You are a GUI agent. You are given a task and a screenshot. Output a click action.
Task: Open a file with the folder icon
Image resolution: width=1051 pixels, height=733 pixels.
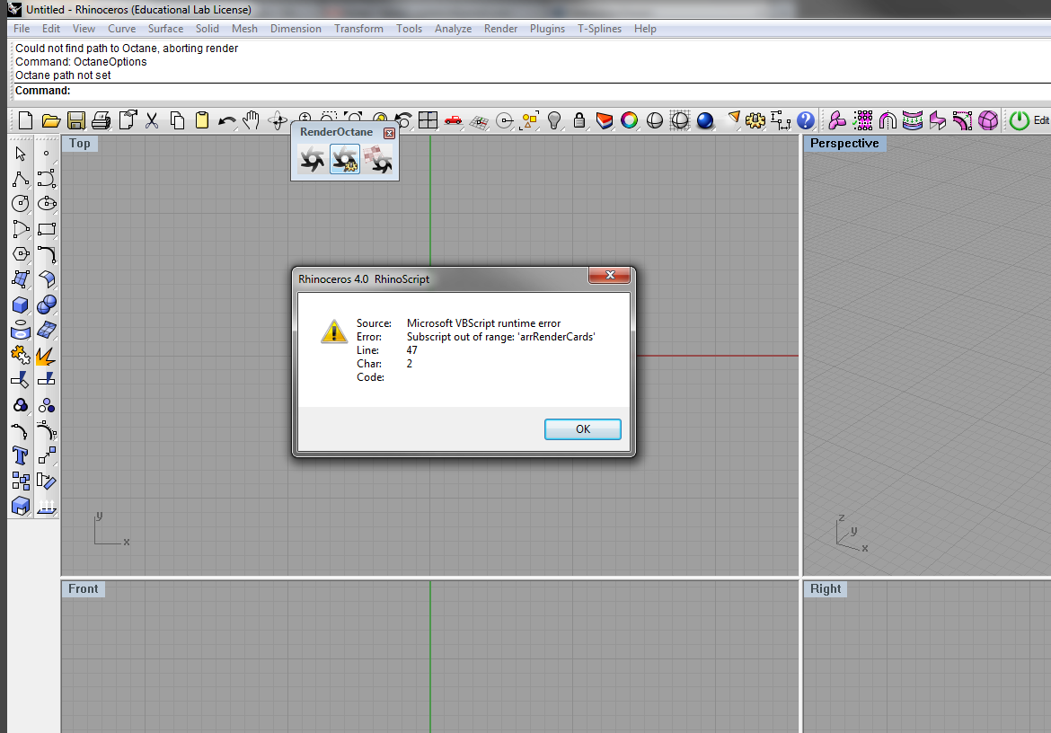pos(51,120)
